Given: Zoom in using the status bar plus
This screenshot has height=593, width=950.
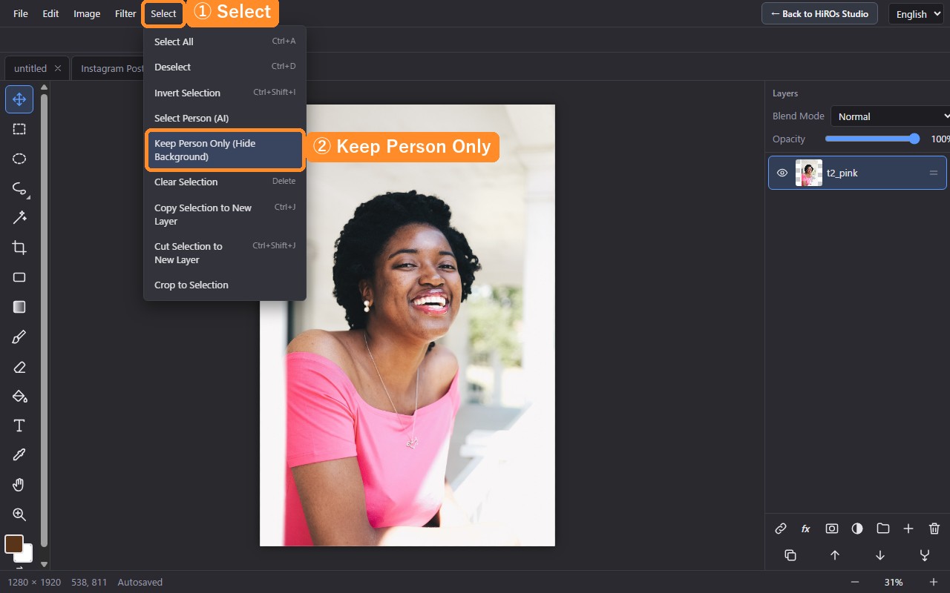Looking at the screenshot, I should click(x=934, y=582).
